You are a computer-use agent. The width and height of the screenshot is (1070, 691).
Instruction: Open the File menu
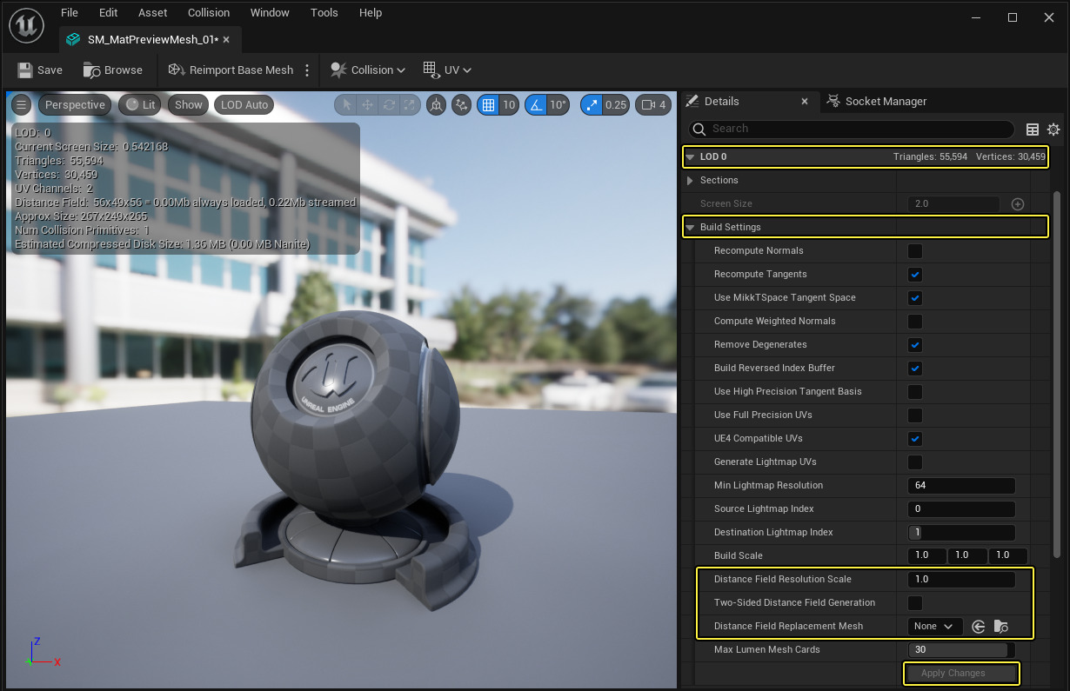point(70,13)
